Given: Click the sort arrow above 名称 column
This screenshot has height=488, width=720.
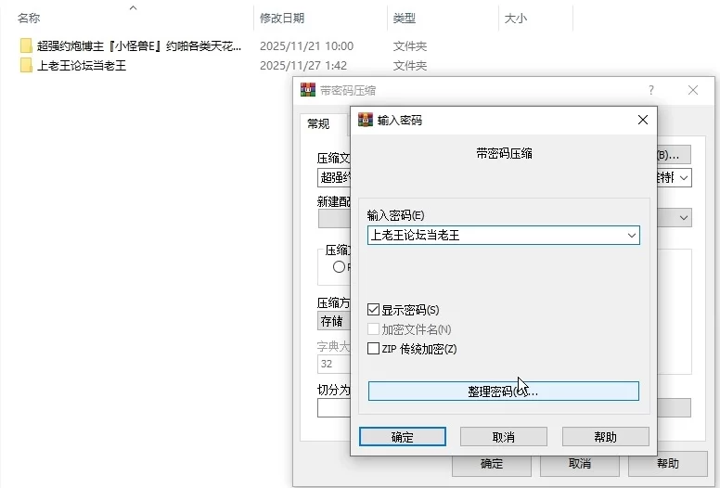Looking at the screenshot, I should coord(133,8).
